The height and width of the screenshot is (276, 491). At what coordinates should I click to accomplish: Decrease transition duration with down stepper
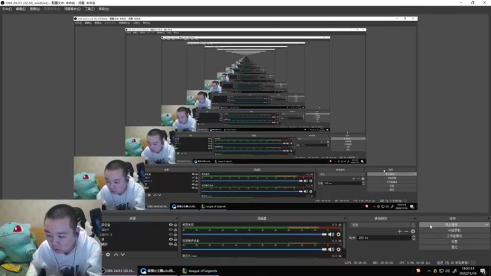tap(414, 239)
